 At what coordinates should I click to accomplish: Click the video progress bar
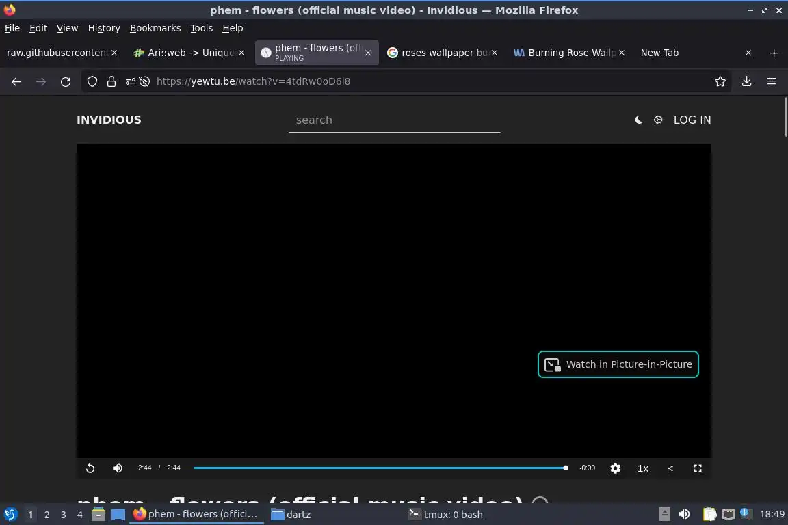click(380, 468)
